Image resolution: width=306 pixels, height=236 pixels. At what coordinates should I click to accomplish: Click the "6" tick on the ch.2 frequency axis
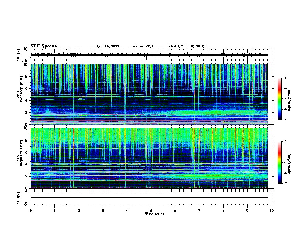[27, 152]
